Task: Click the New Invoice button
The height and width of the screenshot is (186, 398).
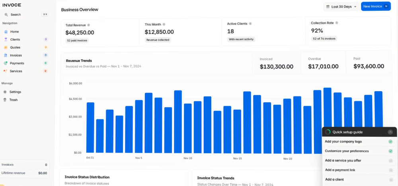Action: [375, 6]
